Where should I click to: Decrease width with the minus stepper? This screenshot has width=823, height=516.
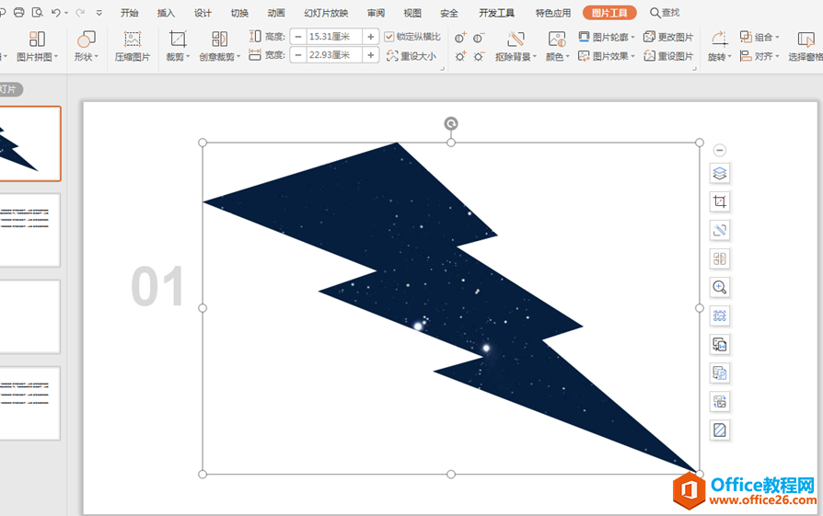pyautogui.click(x=298, y=55)
